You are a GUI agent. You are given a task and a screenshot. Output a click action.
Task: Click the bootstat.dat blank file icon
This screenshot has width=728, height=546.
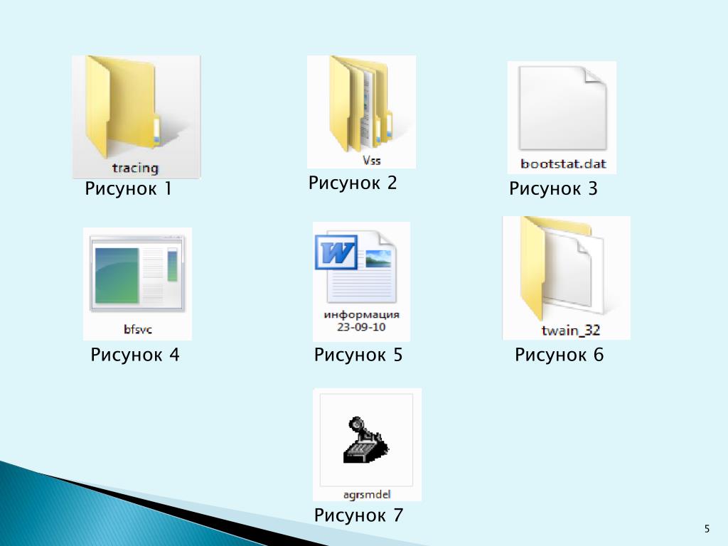(562, 108)
